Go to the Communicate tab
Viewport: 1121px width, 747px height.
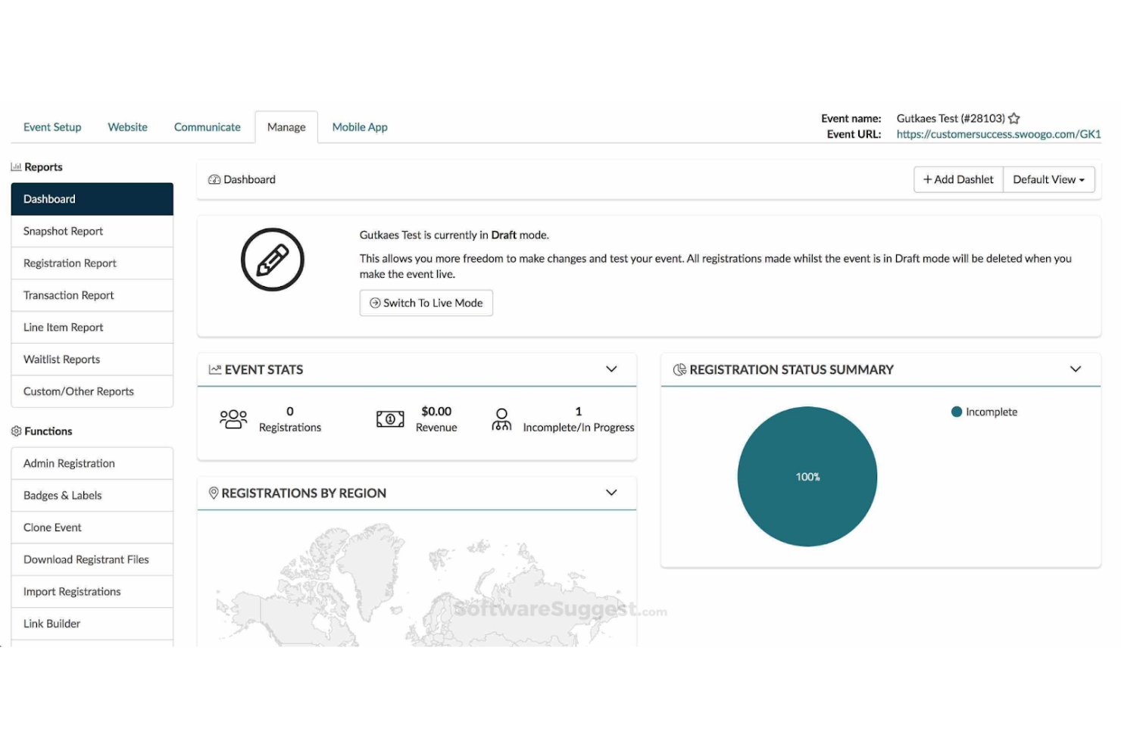[208, 127]
